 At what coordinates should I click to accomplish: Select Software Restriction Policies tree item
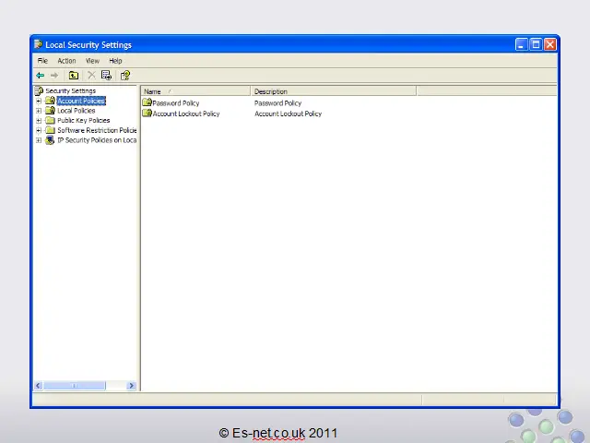pyautogui.click(x=97, y=130)
